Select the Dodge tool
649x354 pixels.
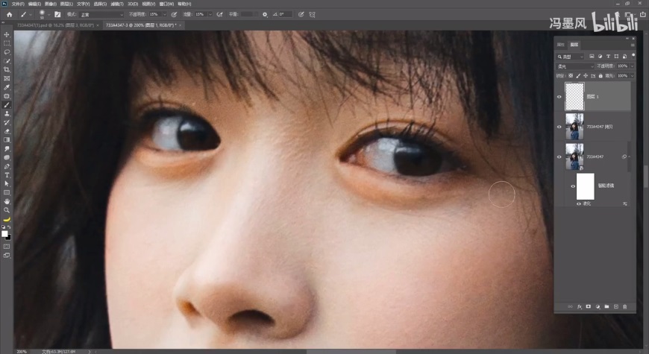click(x=7, y=157)
